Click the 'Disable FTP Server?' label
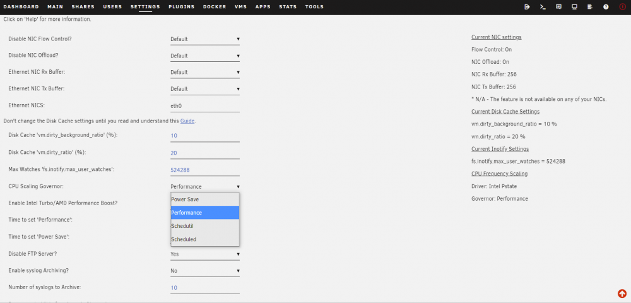The width and height of the screenshot is (631, 303). [33, 254]
